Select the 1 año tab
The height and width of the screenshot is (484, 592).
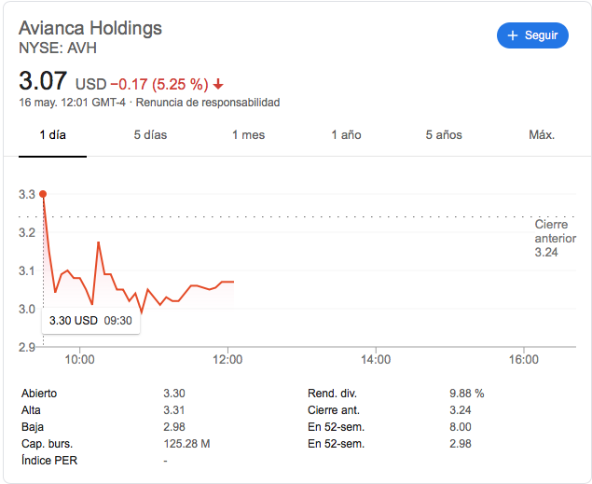(346, 135)
